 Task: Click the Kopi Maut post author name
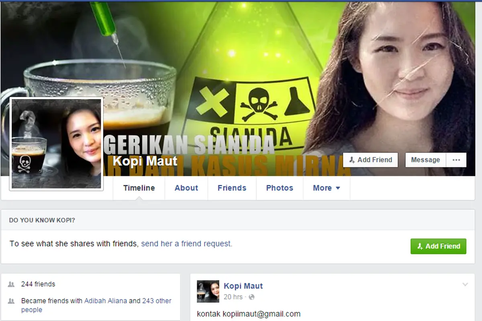pos(243,286)
